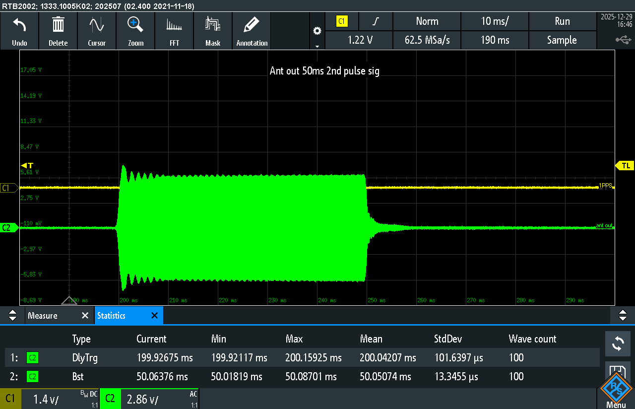Reset statistics with the refresh icon
635x409 pixels.
(618, 343)
